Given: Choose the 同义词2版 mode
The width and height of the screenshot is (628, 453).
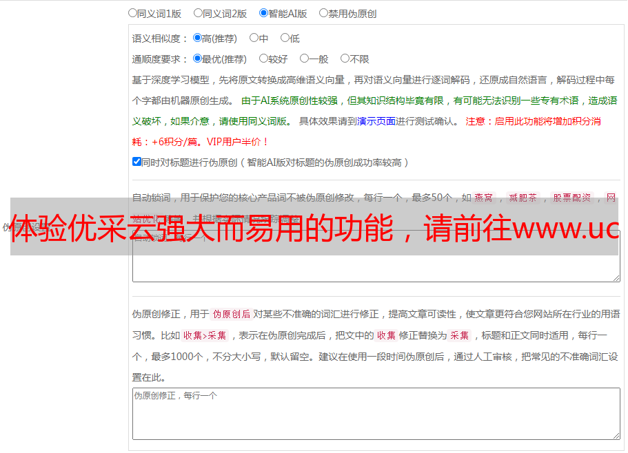Looking at the screenshot, I should pyautogui.click(x=198, y=13).
